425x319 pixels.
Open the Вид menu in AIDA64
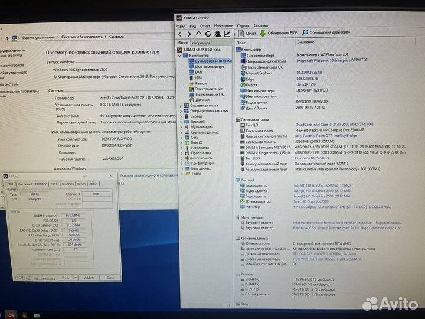pyautogui.click(x=192, y=26)
